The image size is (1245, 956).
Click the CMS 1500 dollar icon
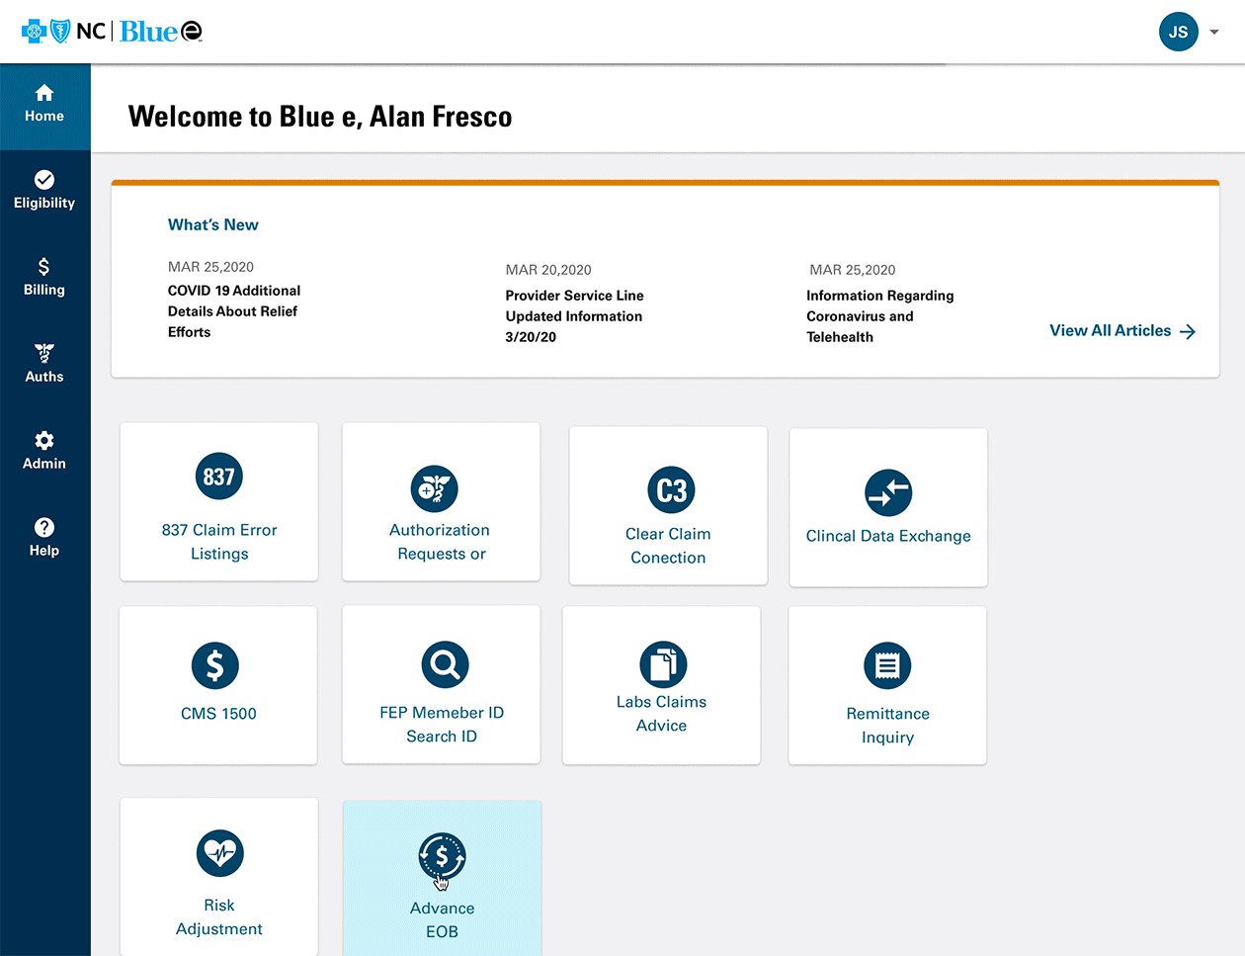click(x=215, y=665)
